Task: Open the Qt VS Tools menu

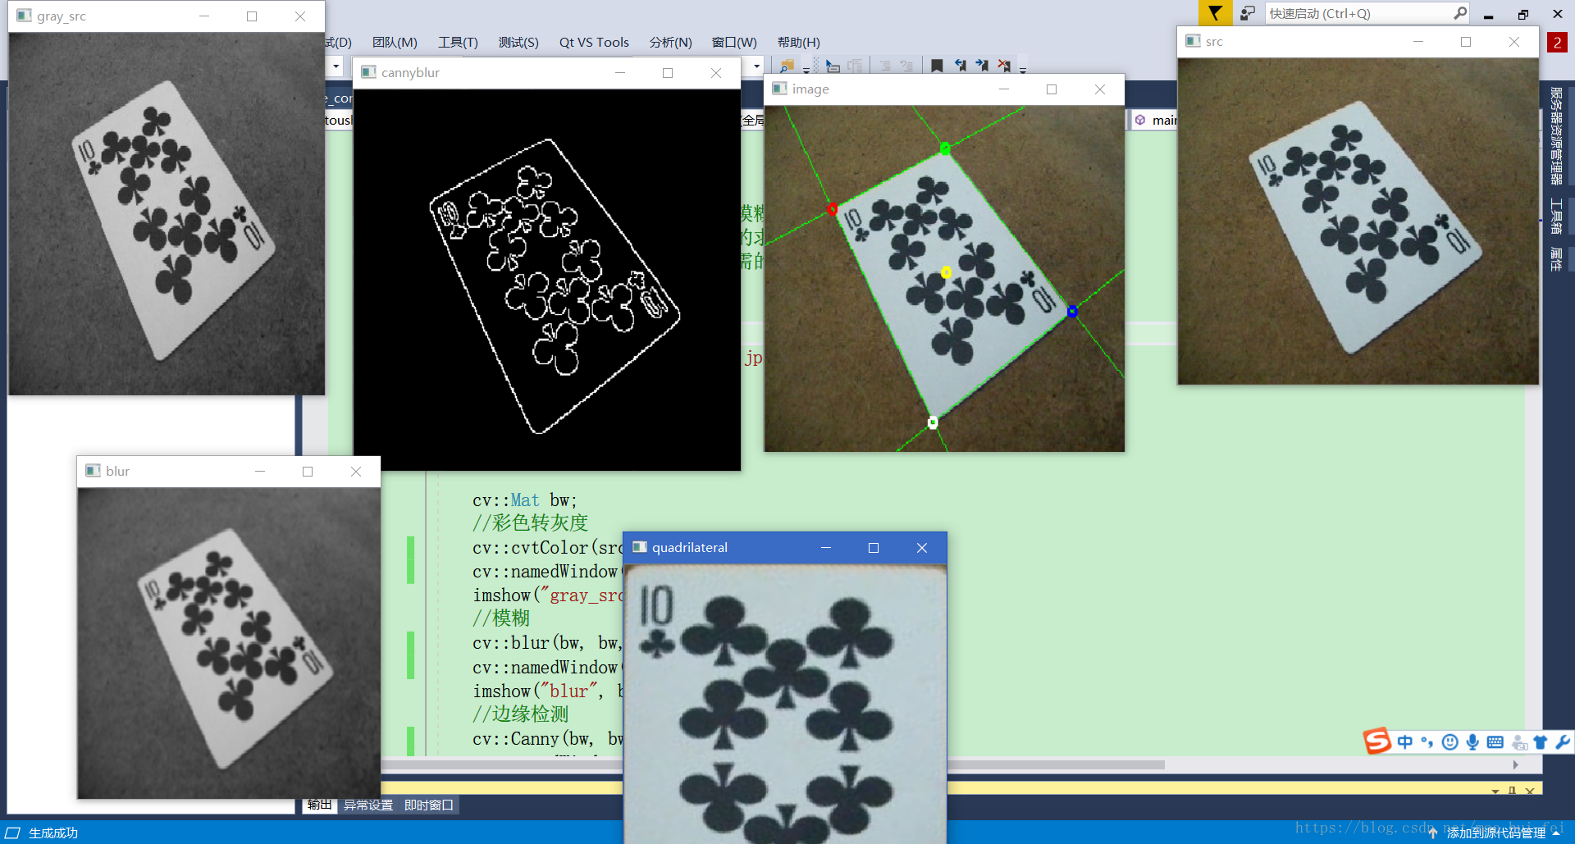Action: 594,43
